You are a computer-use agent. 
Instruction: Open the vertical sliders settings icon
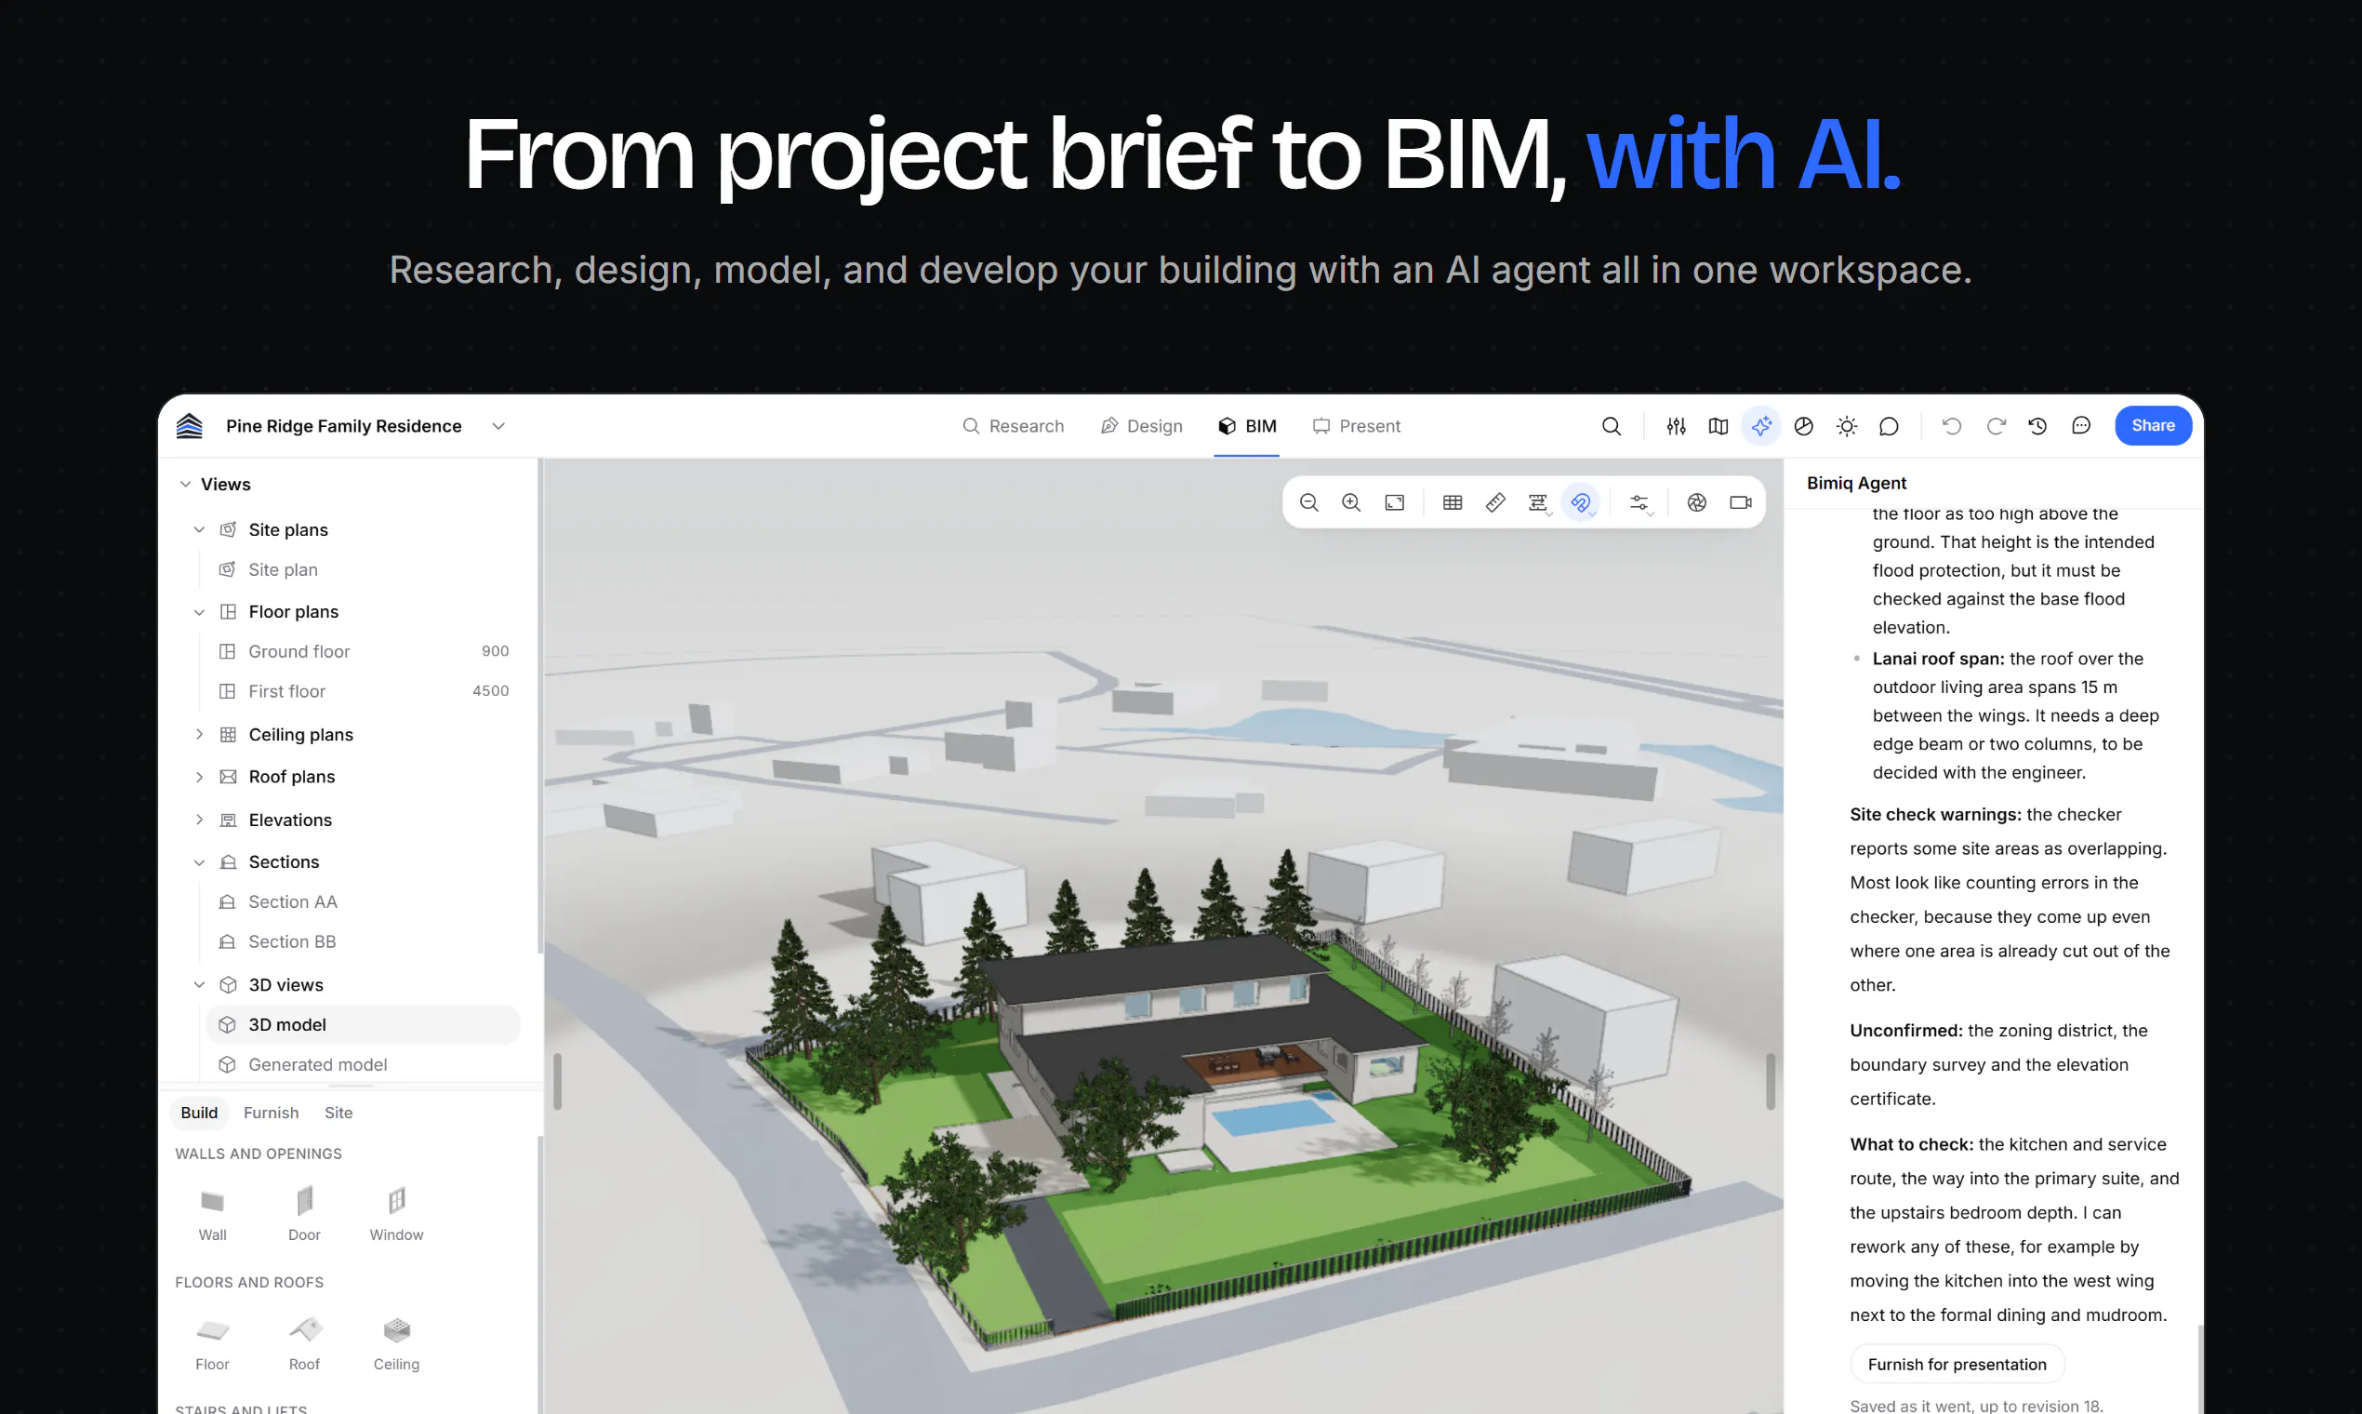pos(1677,426)
